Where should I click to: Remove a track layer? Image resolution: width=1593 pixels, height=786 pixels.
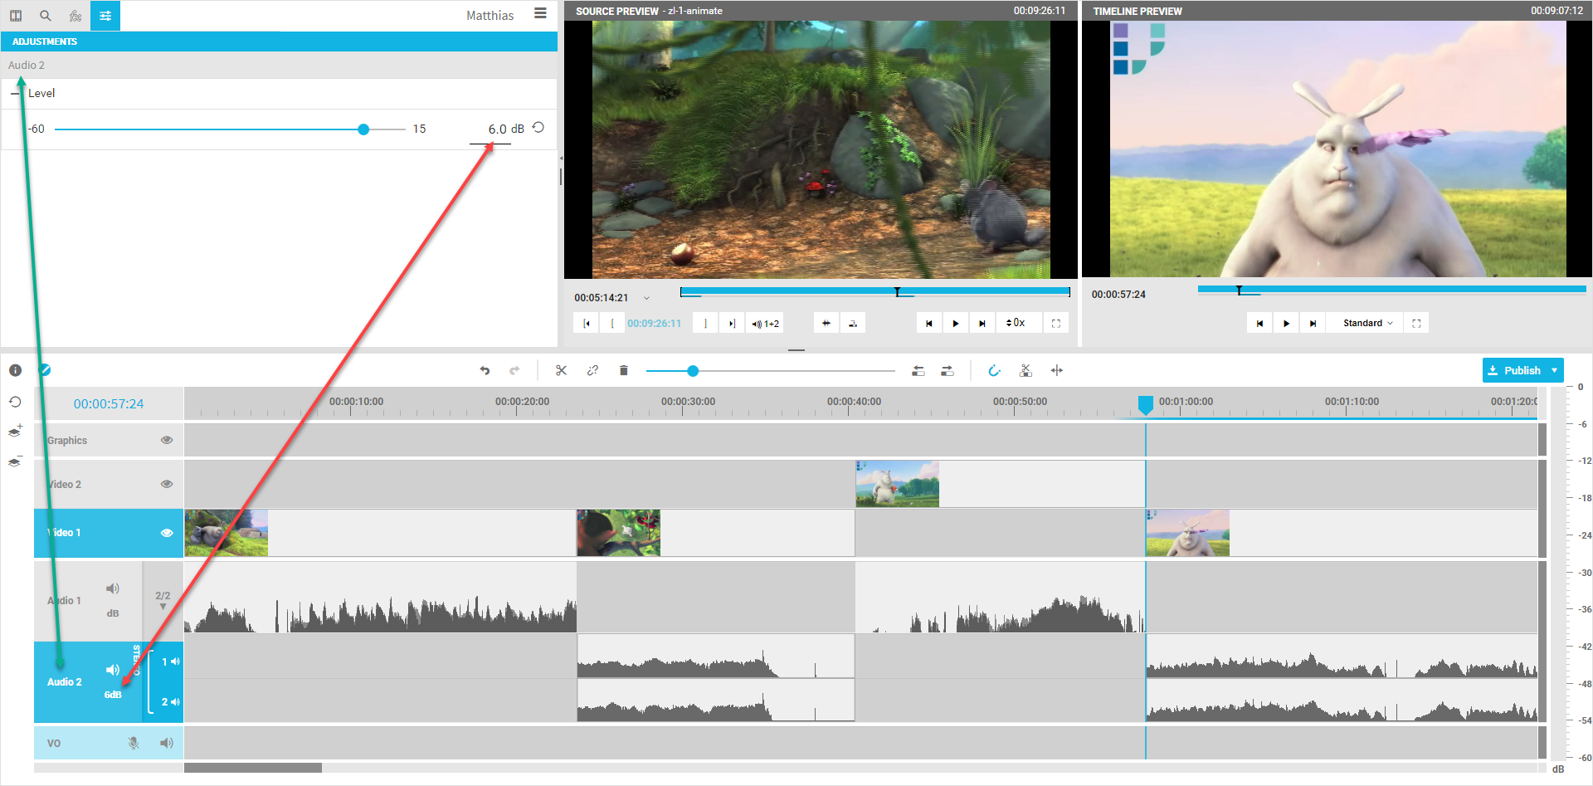[15, 461]
